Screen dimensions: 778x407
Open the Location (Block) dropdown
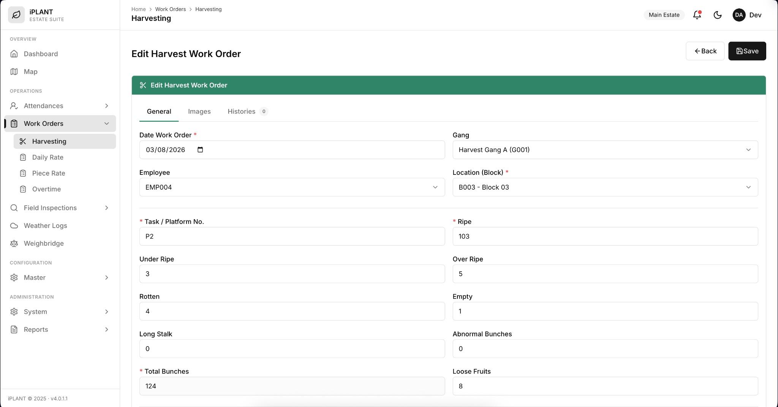(605, 187)
